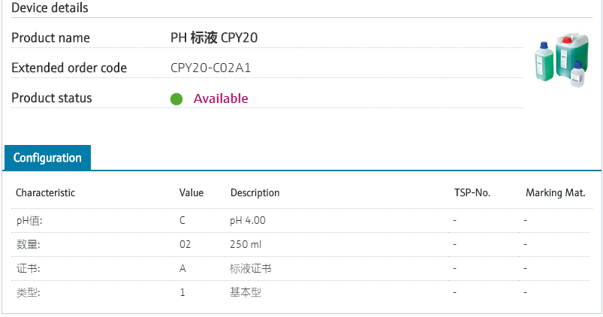Click the Value column header
This screenshot has width=603, height=317.
(x=191, y=193)
